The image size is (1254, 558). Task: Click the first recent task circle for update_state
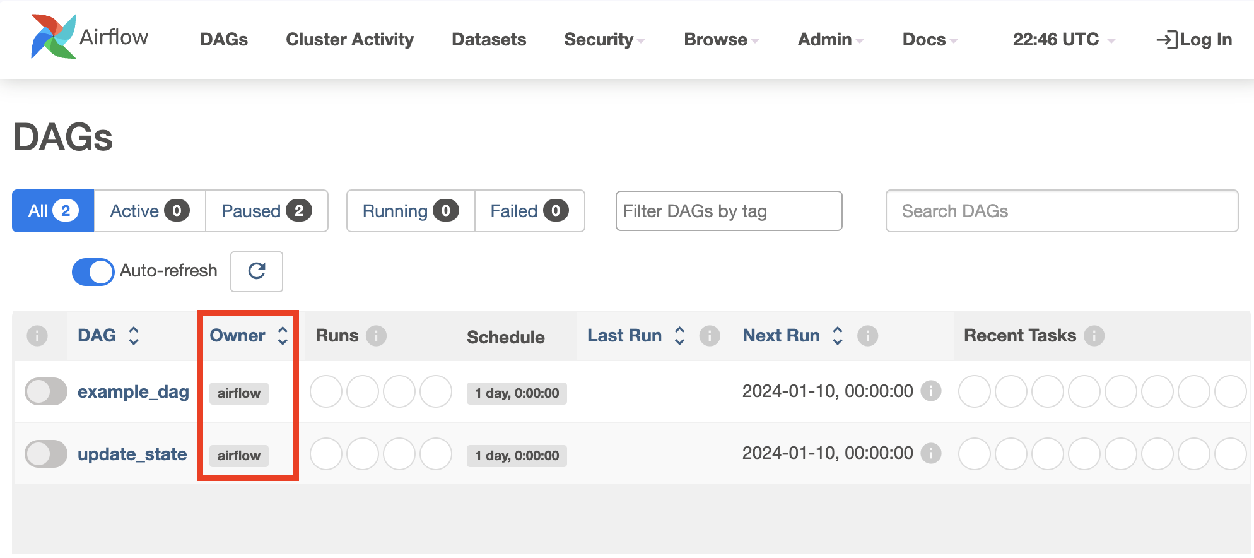975,454
